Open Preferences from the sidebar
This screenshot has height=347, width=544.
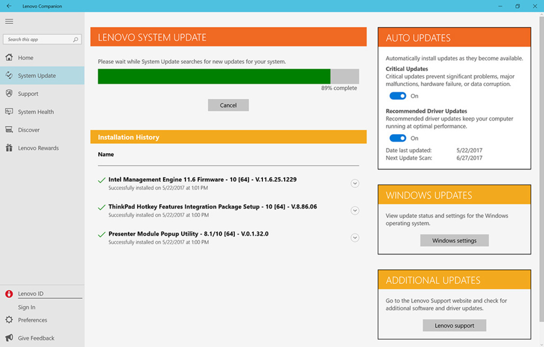coord(42,320)
